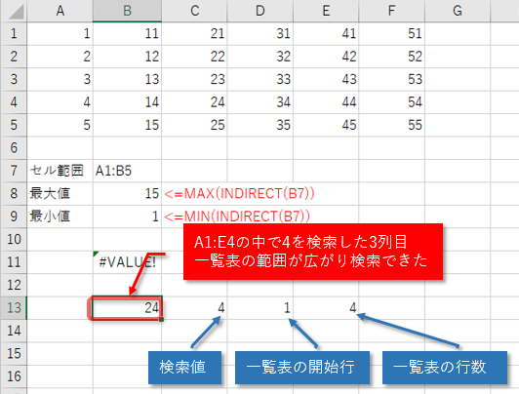Click selected cell B13 showing 24
This screenshot has height=394, width=519.
click(127, 307)
